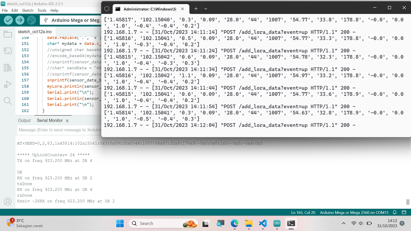
Task: Open the account profile icon in the sidebar
Action: [8, 202]
